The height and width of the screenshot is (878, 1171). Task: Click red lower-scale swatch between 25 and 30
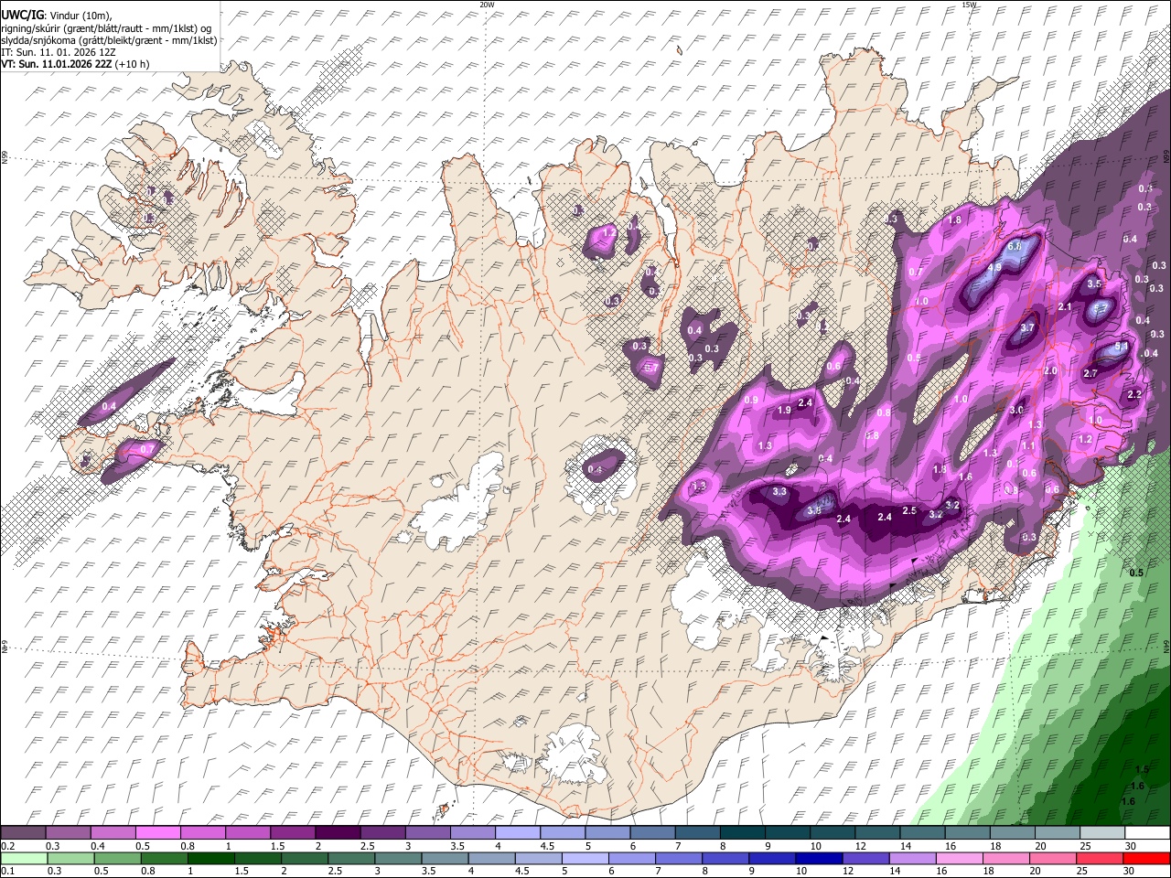(1100, 858)
